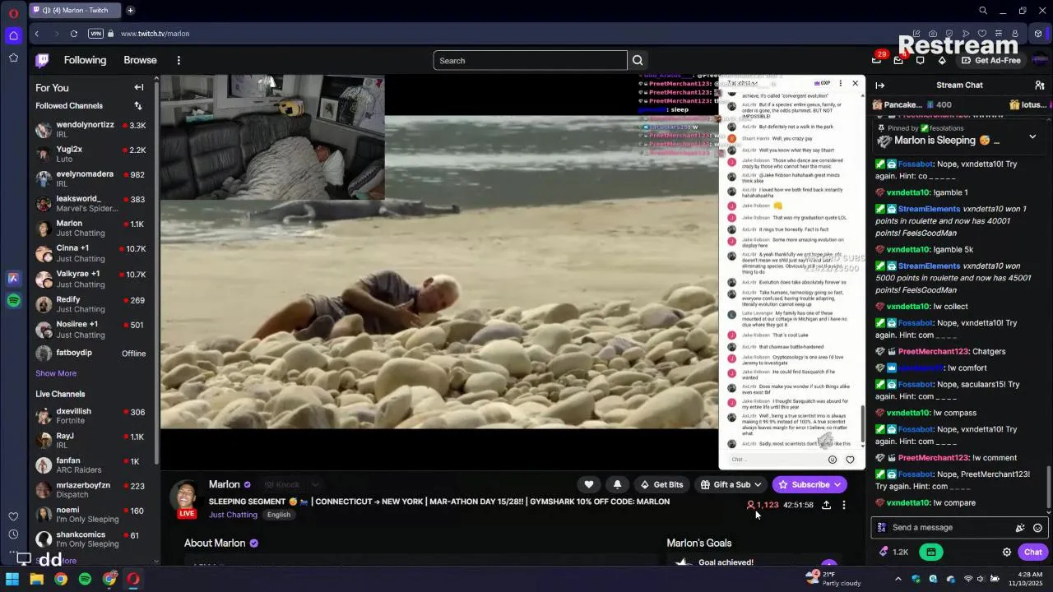Open dxevillish Fortnite live channel
Viewport: 1053px width, 592px height.
coord(91,415)
